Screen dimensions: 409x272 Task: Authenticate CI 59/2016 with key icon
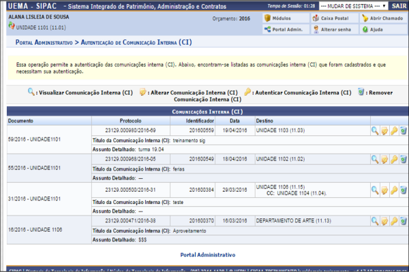click(394, 131)
